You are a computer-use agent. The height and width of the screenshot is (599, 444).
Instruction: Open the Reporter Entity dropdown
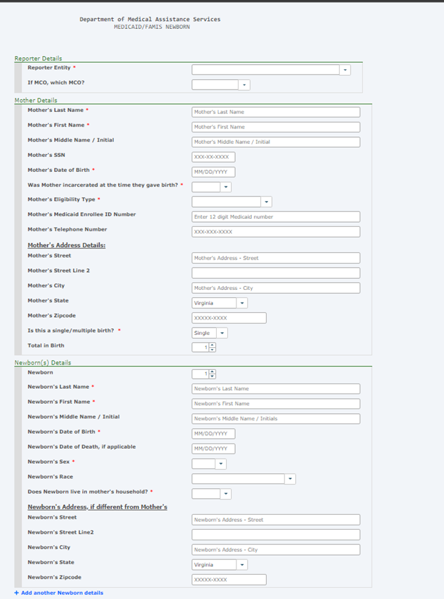271,70
